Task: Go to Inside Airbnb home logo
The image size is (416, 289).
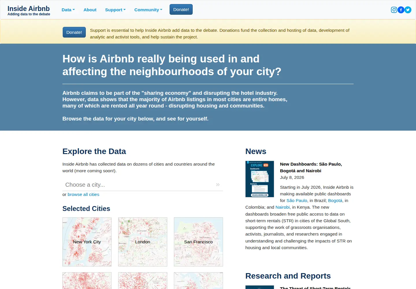Action: point(29,10)
